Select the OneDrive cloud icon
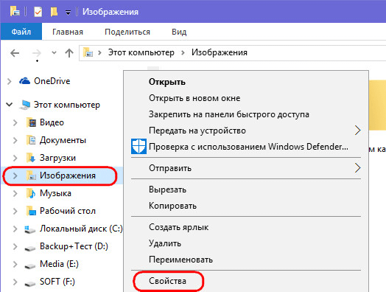386x292 pixels. [24, 81]
